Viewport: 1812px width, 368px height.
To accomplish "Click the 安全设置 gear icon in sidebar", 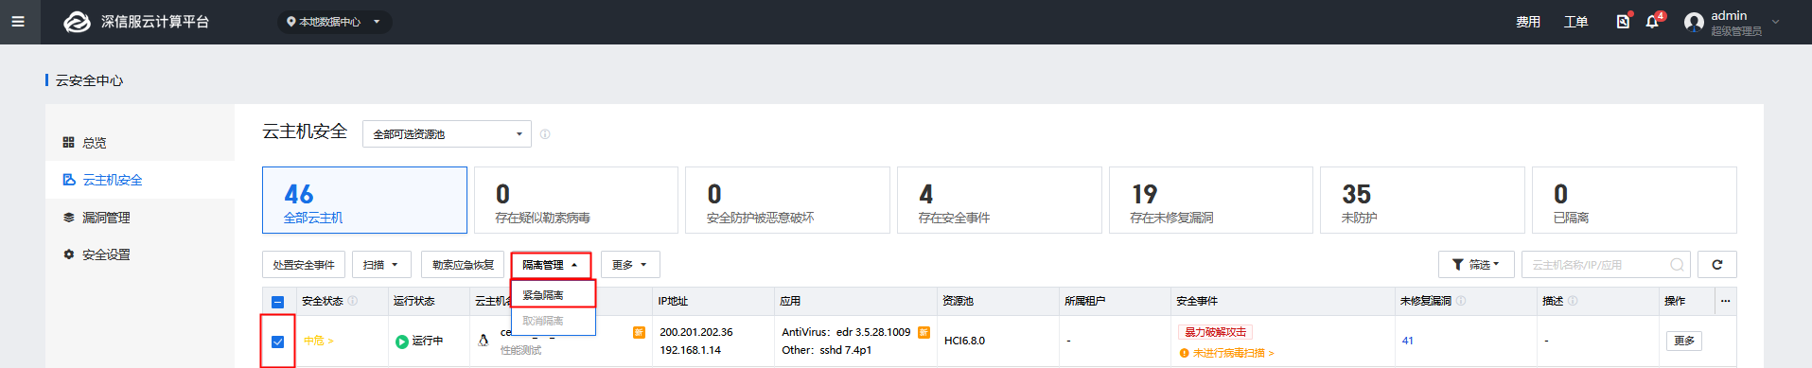I will [x=68, y=254].
